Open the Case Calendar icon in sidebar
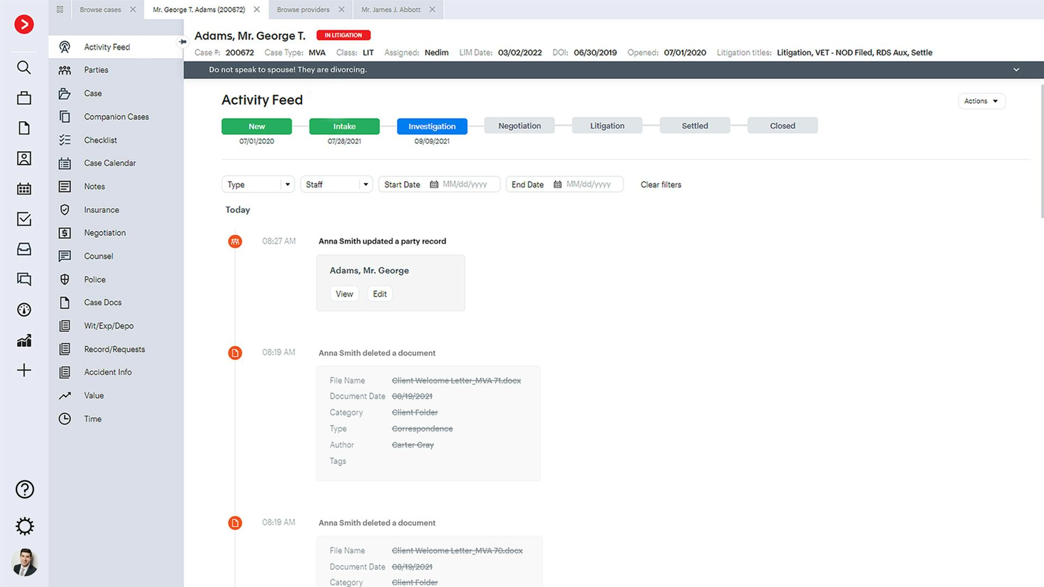 (x=65, y=163)
